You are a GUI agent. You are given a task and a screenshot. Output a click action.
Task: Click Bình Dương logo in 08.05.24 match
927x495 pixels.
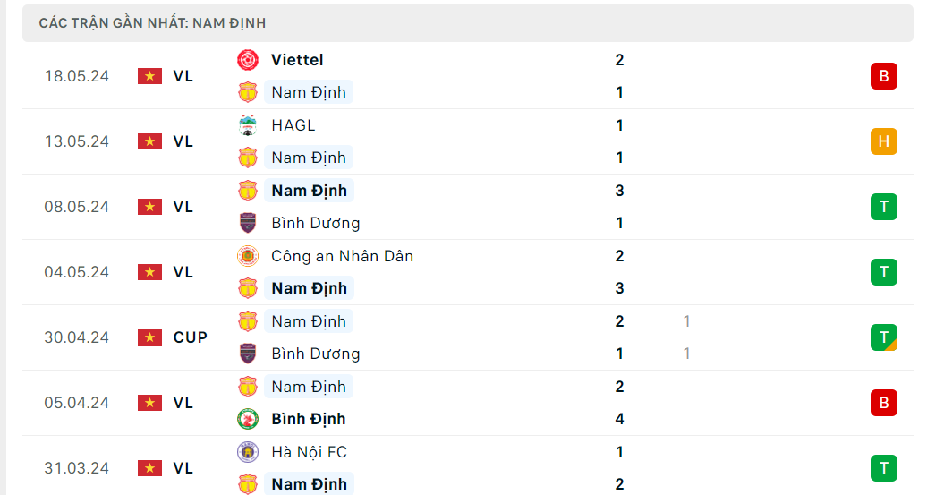click(248, 223)
